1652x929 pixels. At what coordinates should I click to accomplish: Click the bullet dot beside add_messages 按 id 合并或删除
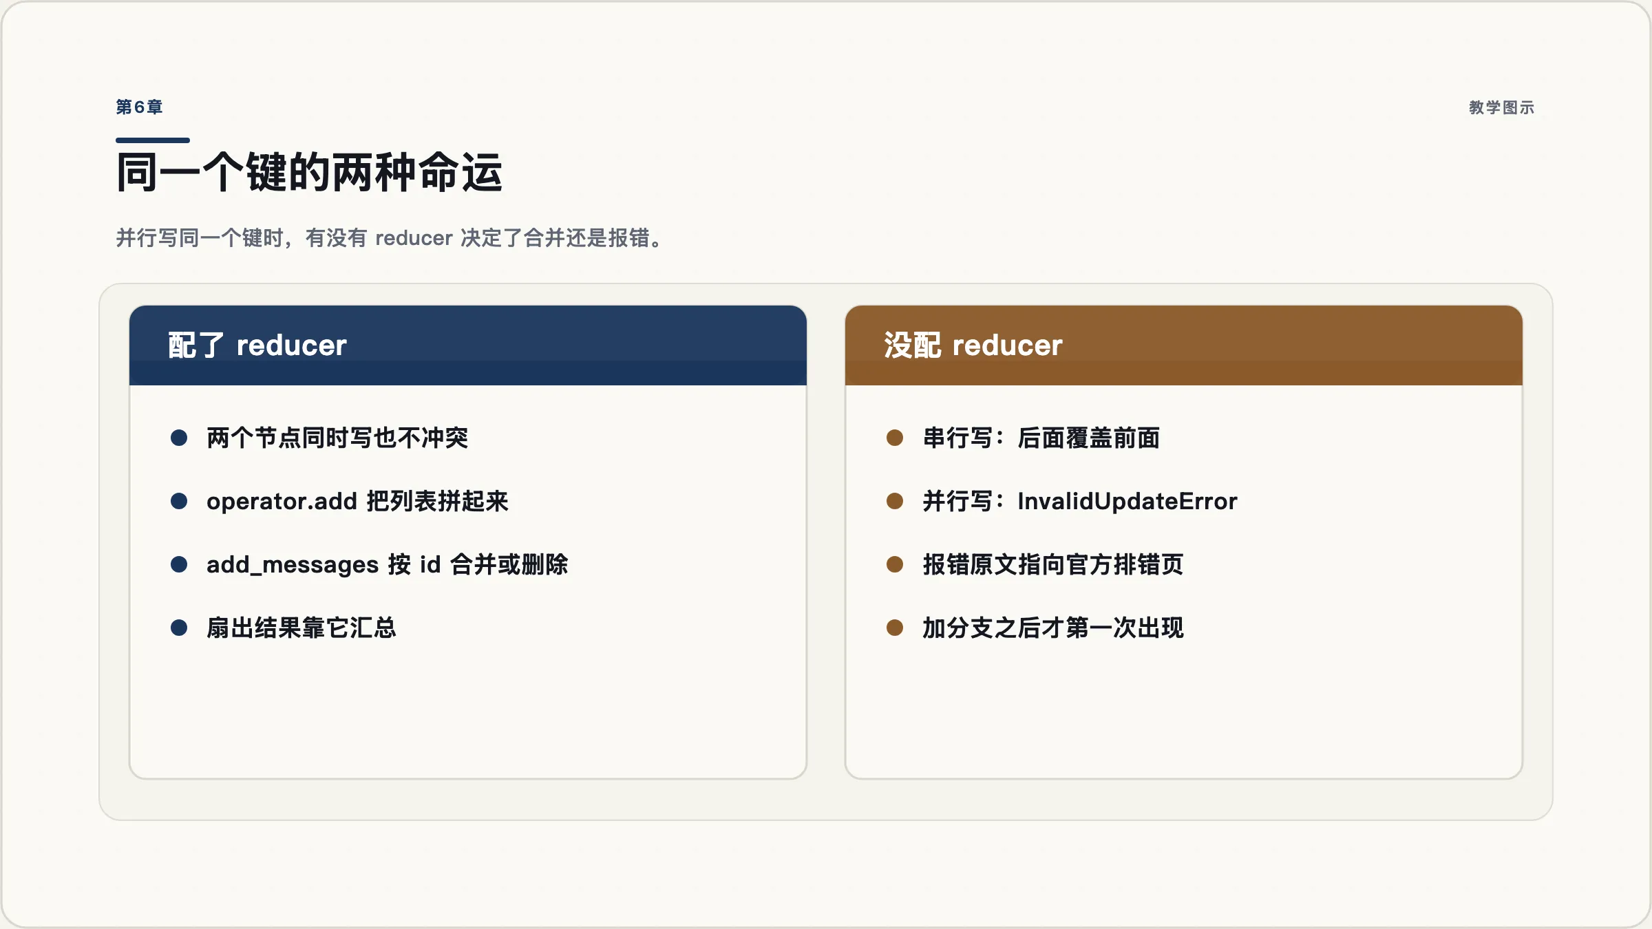pos(179,564)
